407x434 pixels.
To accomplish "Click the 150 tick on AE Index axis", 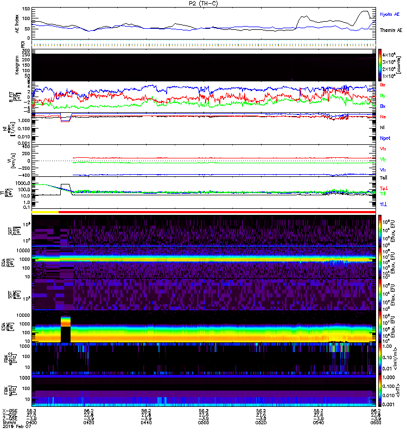I will click(26, 9).
